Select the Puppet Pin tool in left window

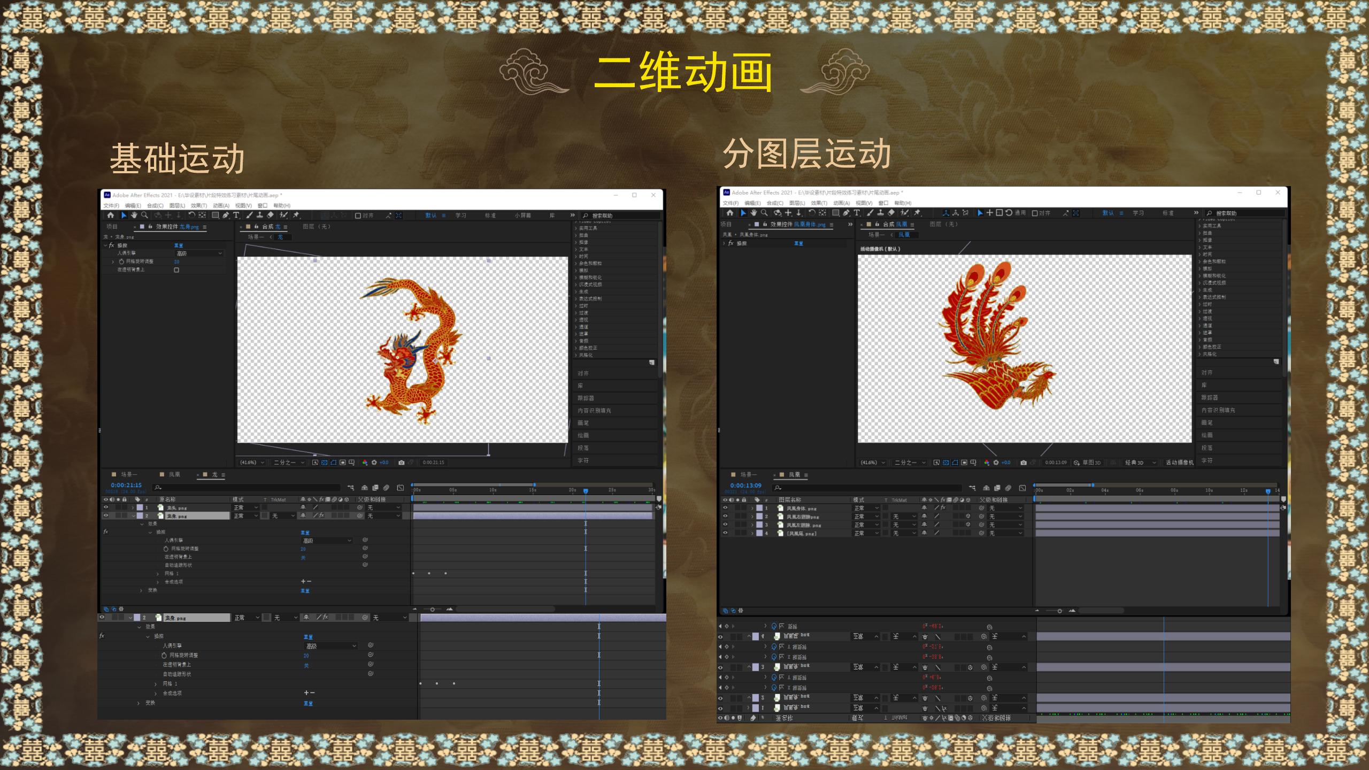(296, 215)
